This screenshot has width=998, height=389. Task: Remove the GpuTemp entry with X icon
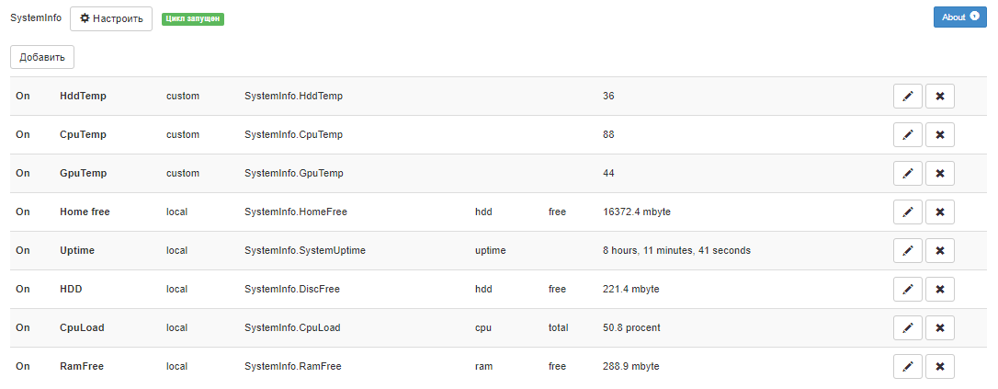tap(939, 174)
